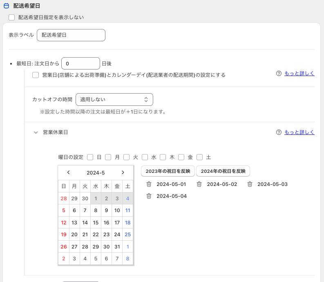Image resolution: width=324 pixels, height=282 pixels.
Task: Pick May 22 in the calendar
Action: (x=96, y=235)
